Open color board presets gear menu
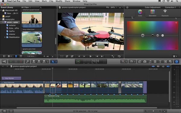This screenshot has width=181, height=113. [175, 56]
